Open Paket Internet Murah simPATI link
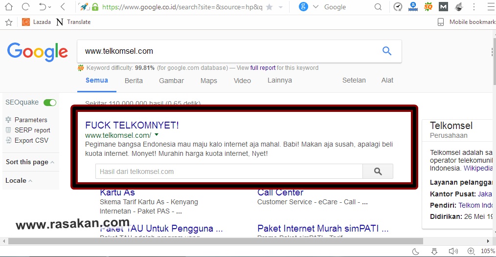 tap(323, 228)
